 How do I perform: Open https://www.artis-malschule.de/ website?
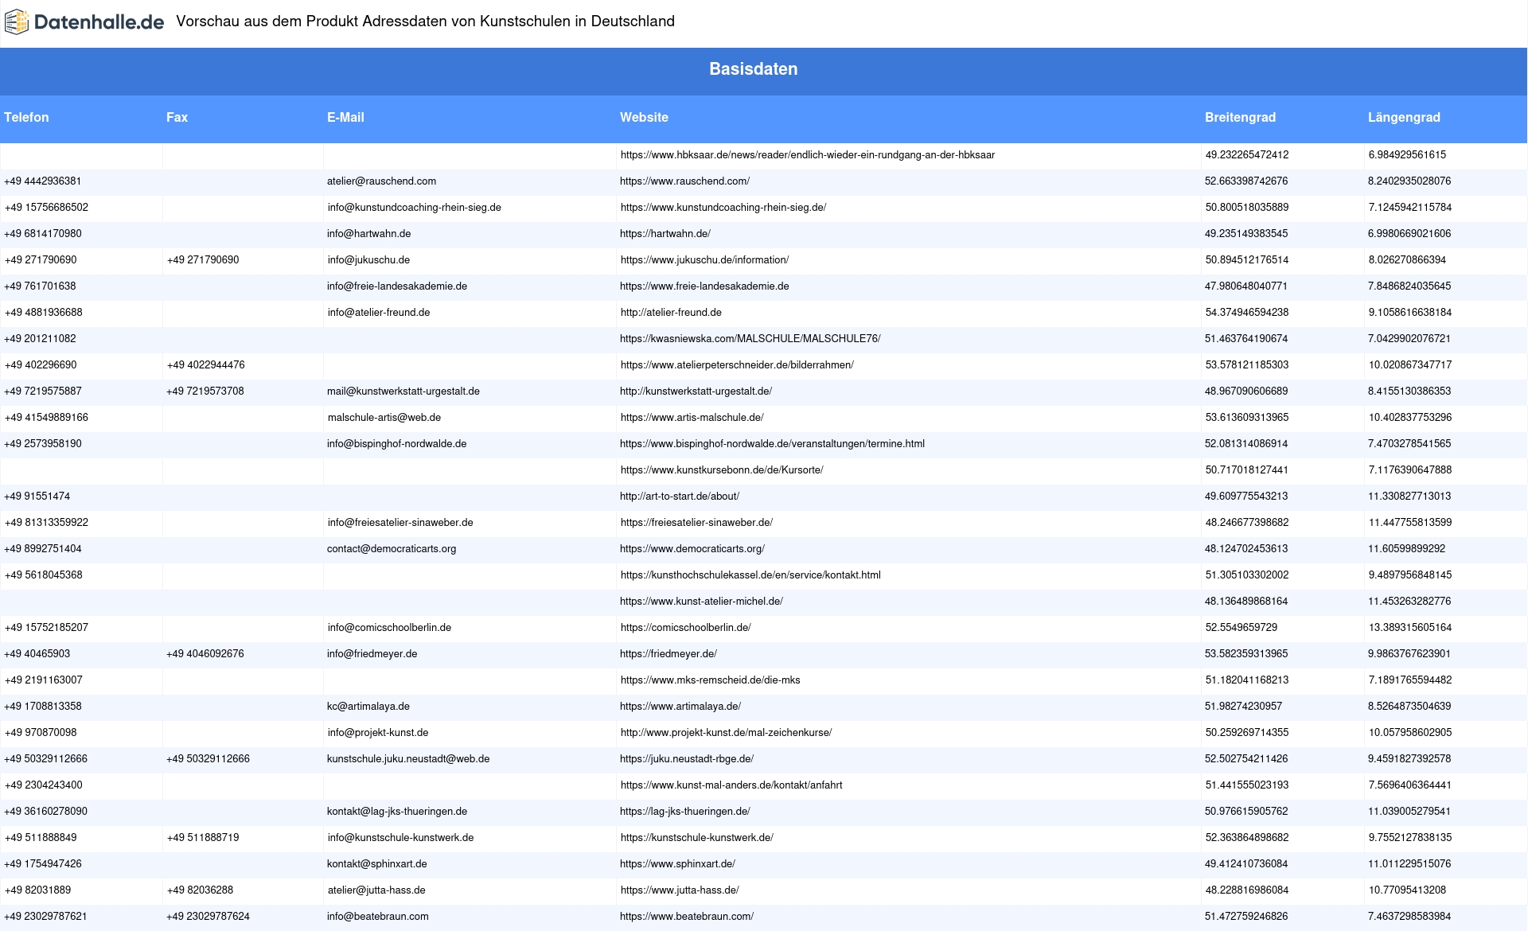pyautogui.click(x=692, y=418)
